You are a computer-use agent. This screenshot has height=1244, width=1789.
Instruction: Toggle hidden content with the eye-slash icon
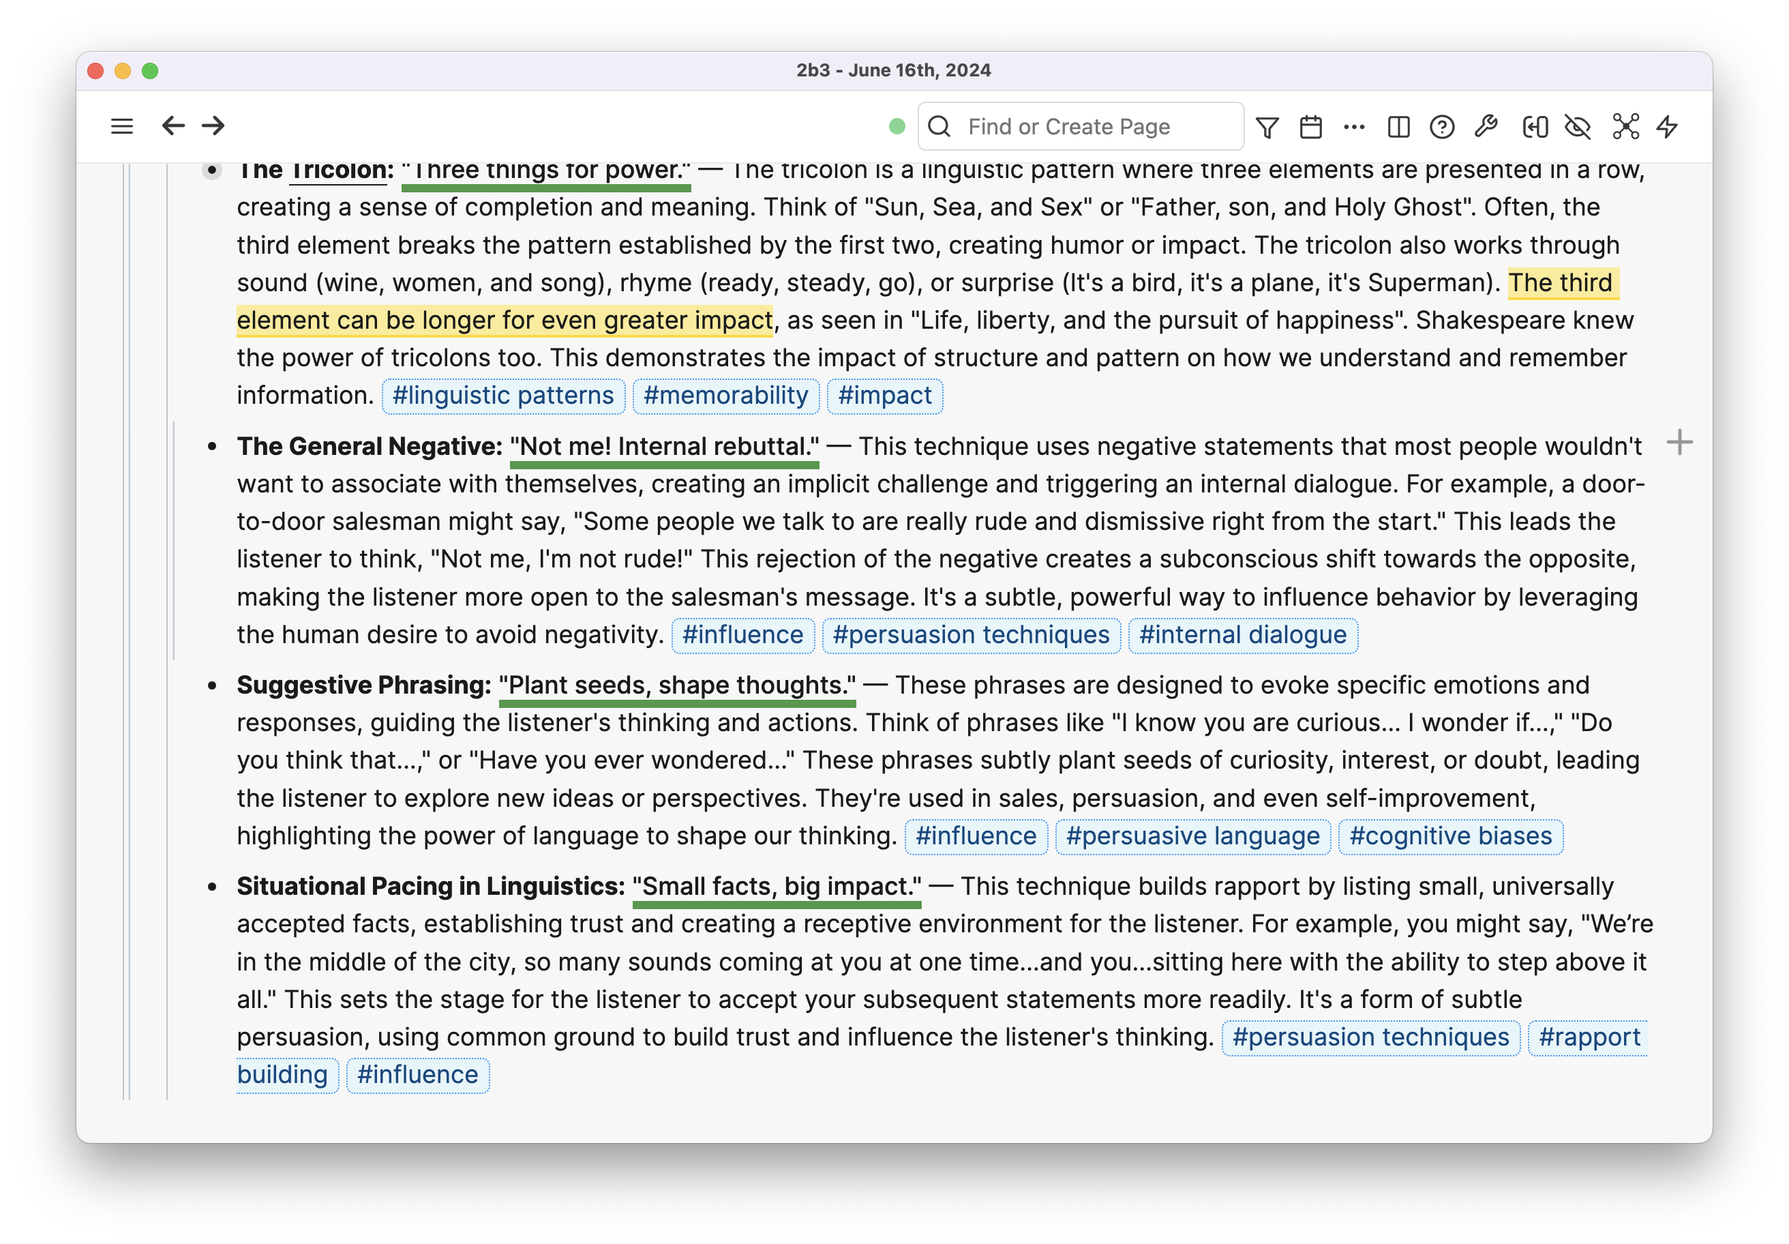click(1578, 125)
